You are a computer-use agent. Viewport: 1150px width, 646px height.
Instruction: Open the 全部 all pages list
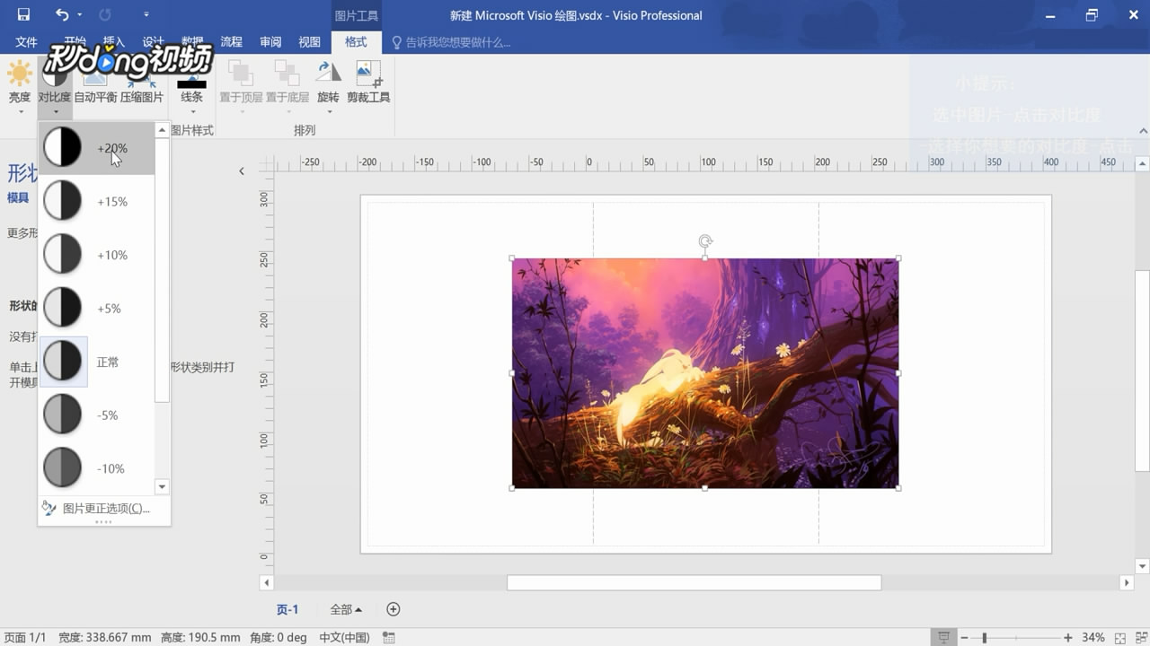point(346,609)
